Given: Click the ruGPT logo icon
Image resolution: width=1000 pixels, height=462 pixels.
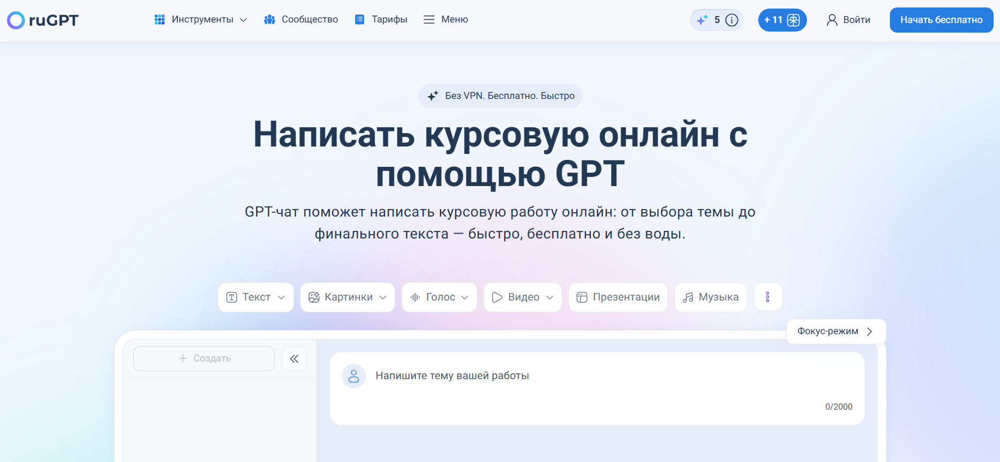Looking at the screenshot, I should pyautogui.click(x=16, y=20).
